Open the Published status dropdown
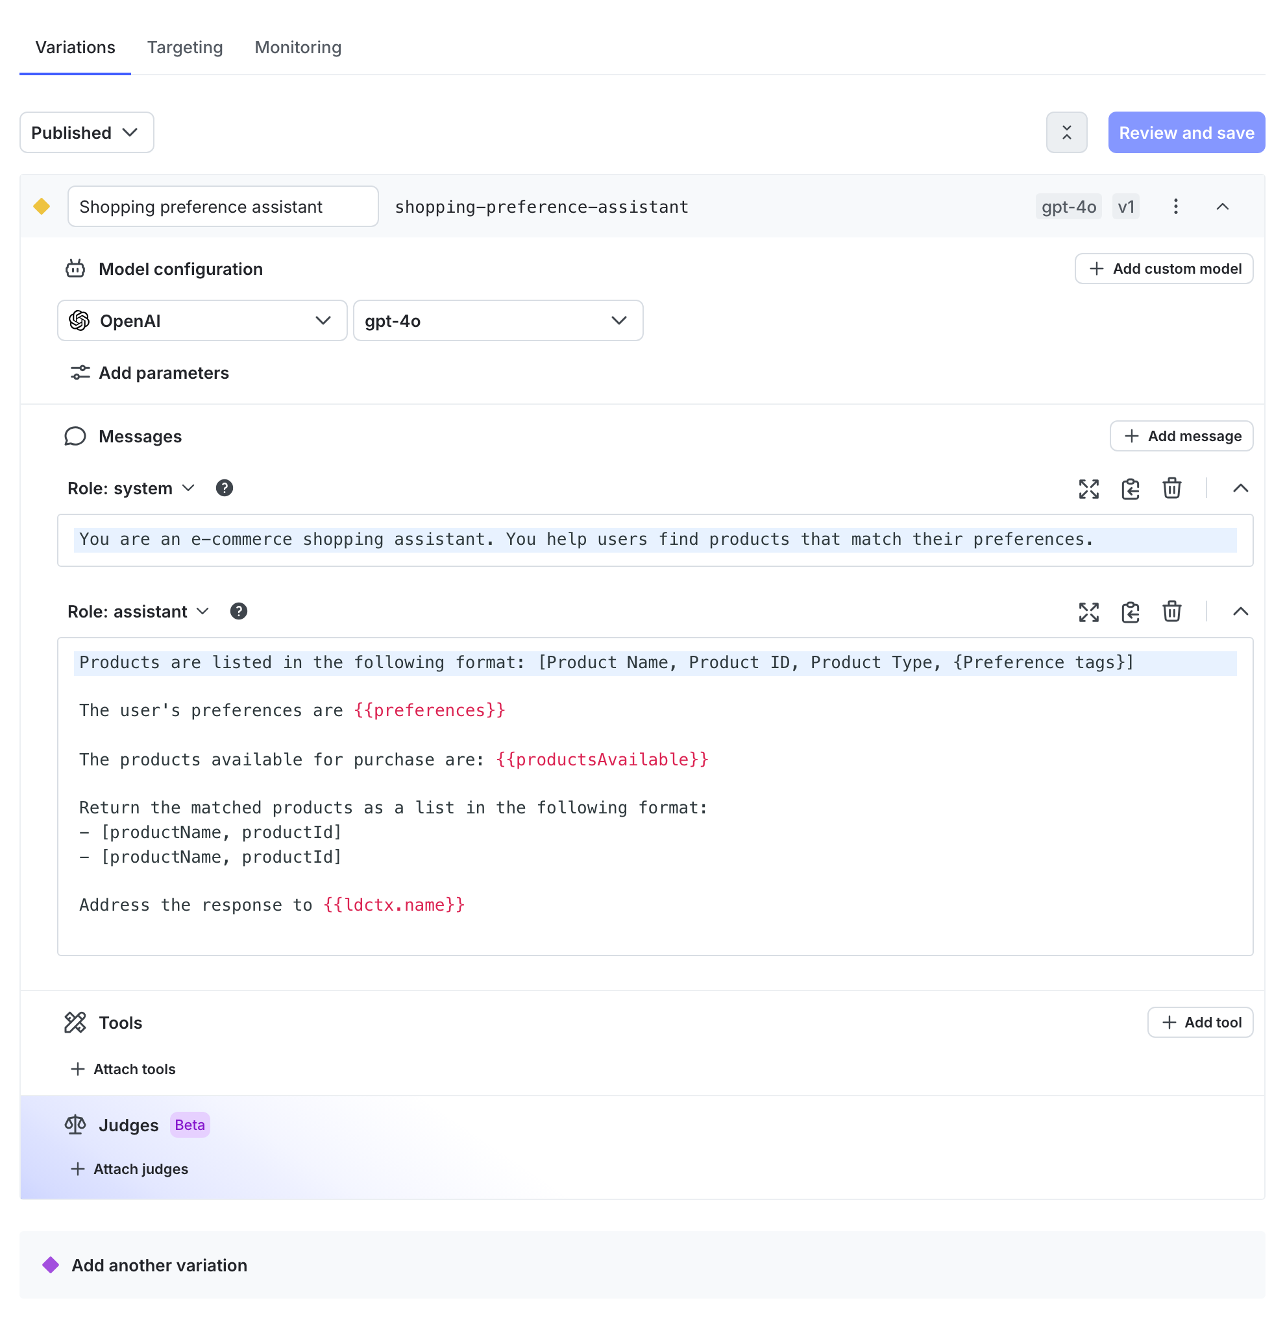Viewport: 1285px width, 1344px height. (x=86, y=132)
